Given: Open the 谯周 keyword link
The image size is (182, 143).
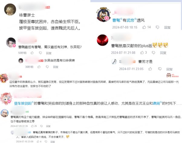Looking at the screenshot, I should pos(156,103).
